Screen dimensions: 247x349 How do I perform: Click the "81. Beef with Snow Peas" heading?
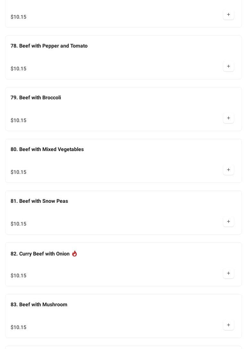click(x=39, y=201)
